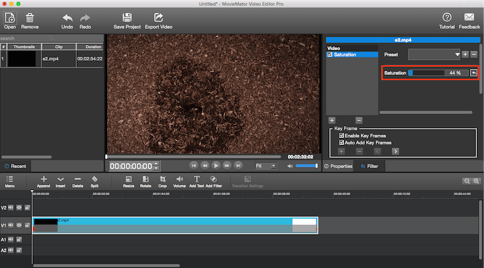
Task: Open the Rotate tool
Action: (145, 182)
